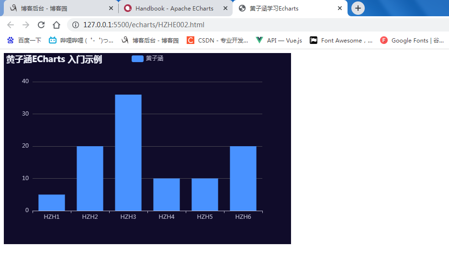Screen dimensions: 449x258
Task: Click the CSDN red C favicon
Action: tap(191, 40)
